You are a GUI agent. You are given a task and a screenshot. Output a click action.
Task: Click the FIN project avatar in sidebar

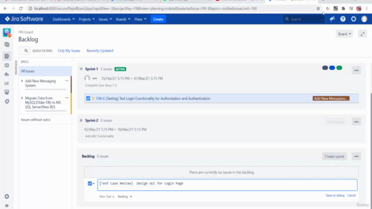(x=6, y=33)
